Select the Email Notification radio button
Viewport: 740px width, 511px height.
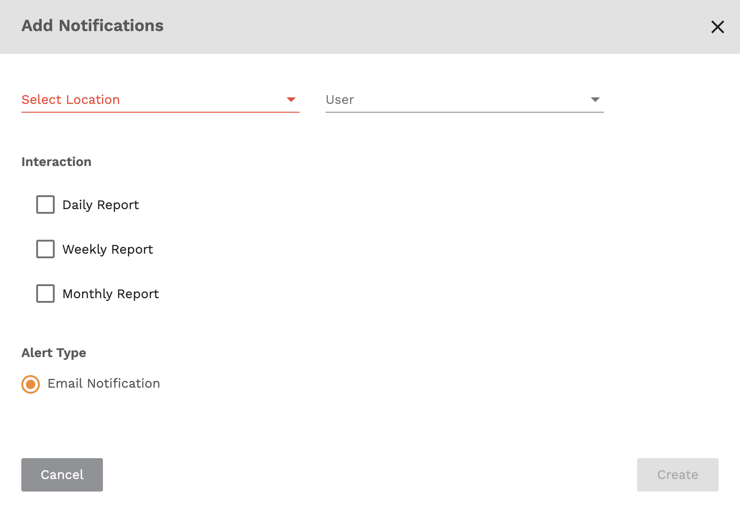coord(31,384)
